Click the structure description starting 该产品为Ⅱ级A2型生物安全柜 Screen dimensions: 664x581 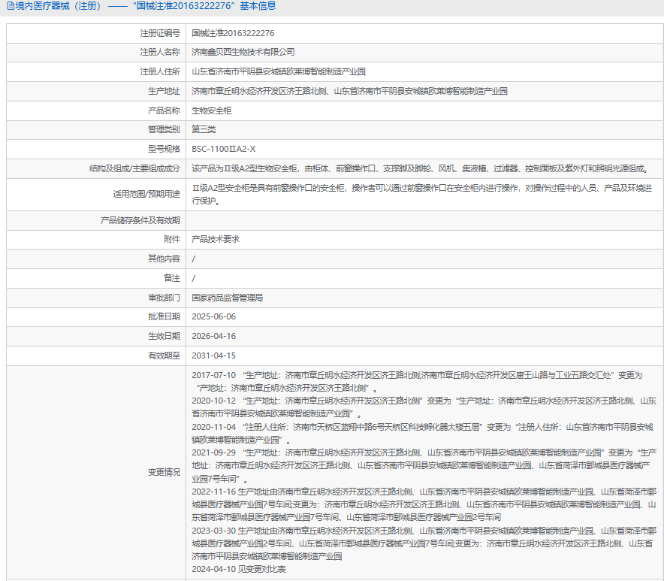[x=421, y=168]
